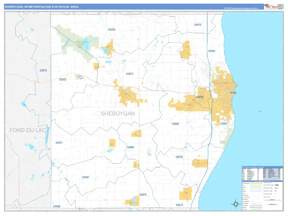This screenshot has width=288, height=216.
Task: Select ZIP code label 53044
Action: 200,97
